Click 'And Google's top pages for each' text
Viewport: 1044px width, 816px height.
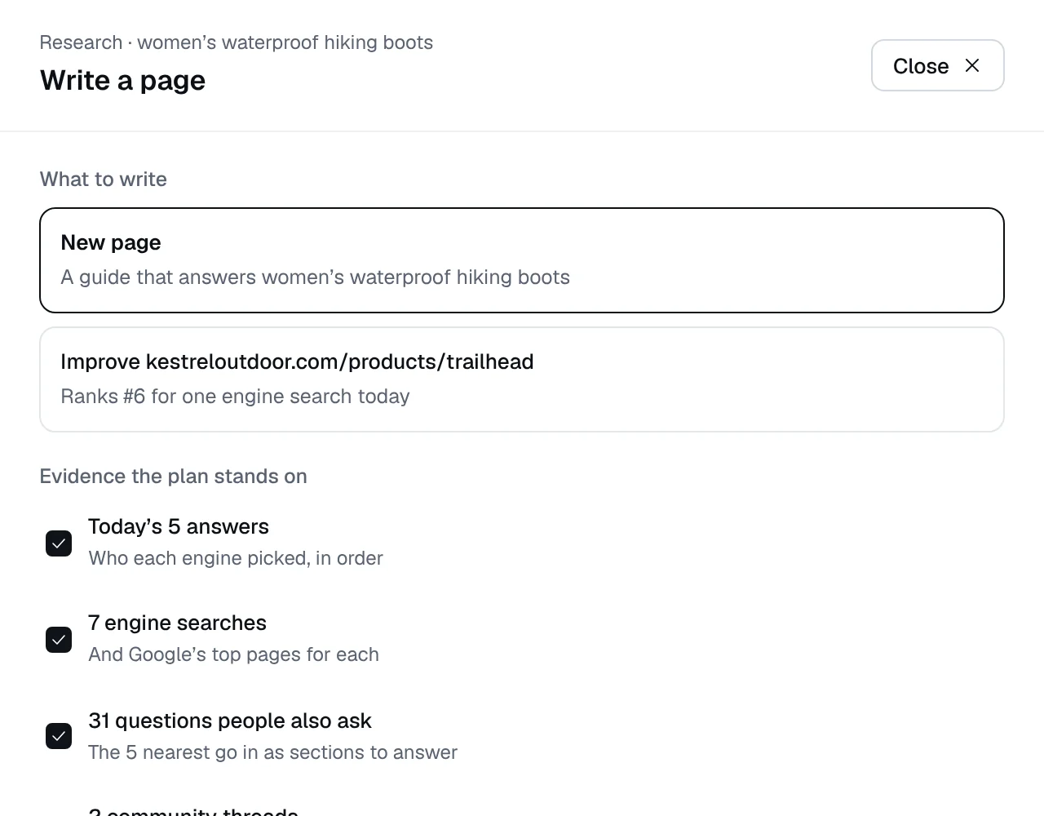pos(233,654)
